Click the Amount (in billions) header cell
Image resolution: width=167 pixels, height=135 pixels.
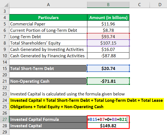(x=108, y=17)
